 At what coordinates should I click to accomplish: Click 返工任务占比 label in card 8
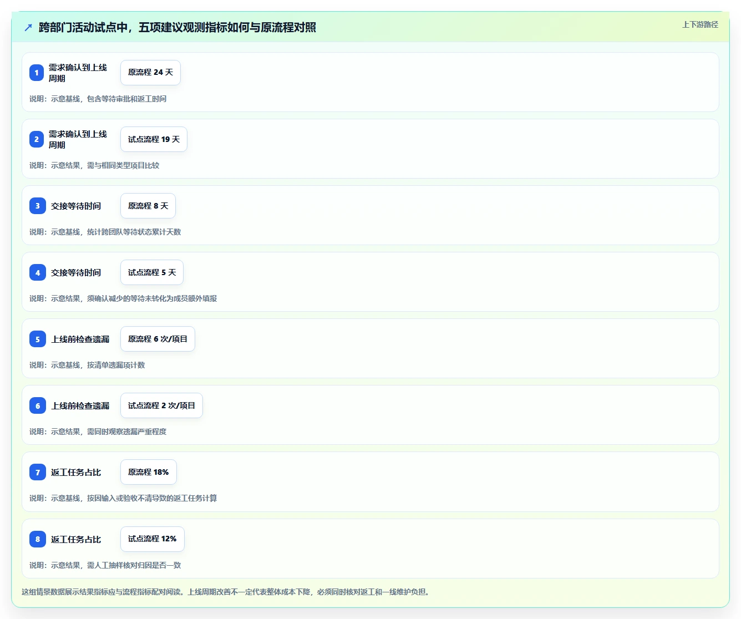(x=76, y=539)
